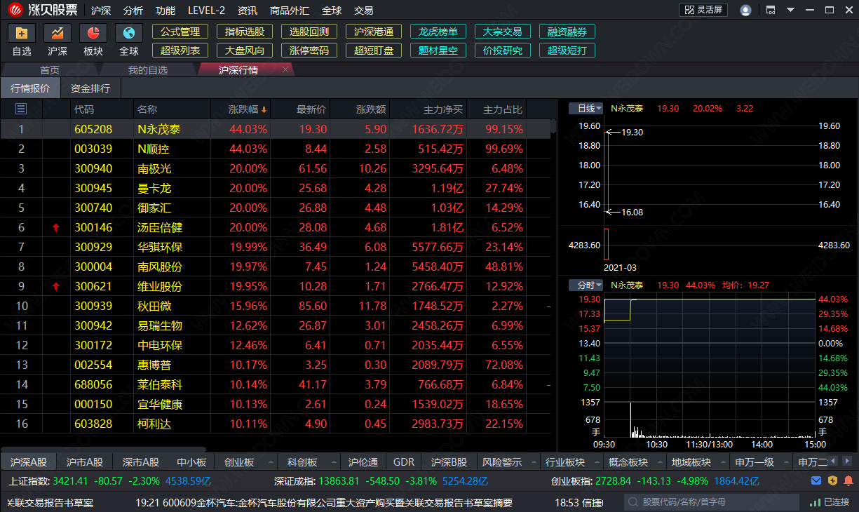
Task: Open the 灵活屏 flexible screen button
Action: [703, 10]
